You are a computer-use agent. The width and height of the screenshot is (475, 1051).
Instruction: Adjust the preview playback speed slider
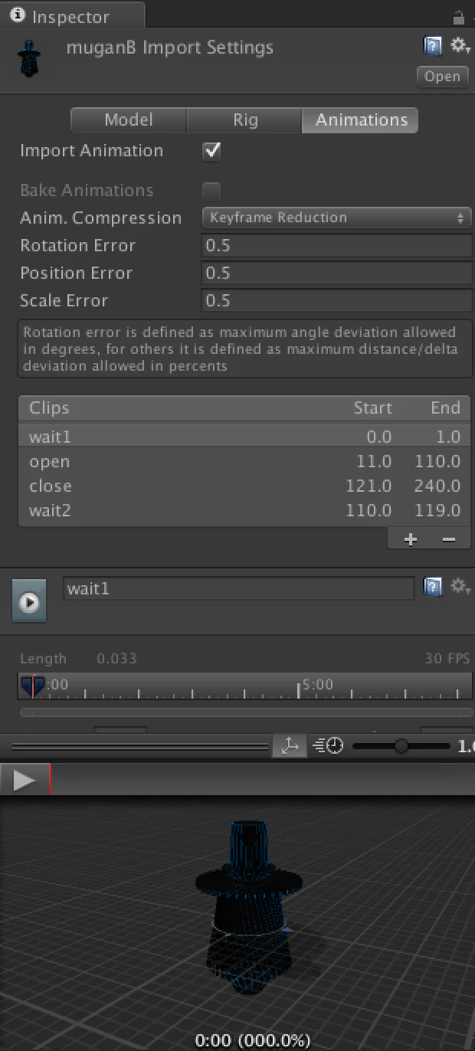click(x=401, y=745)
